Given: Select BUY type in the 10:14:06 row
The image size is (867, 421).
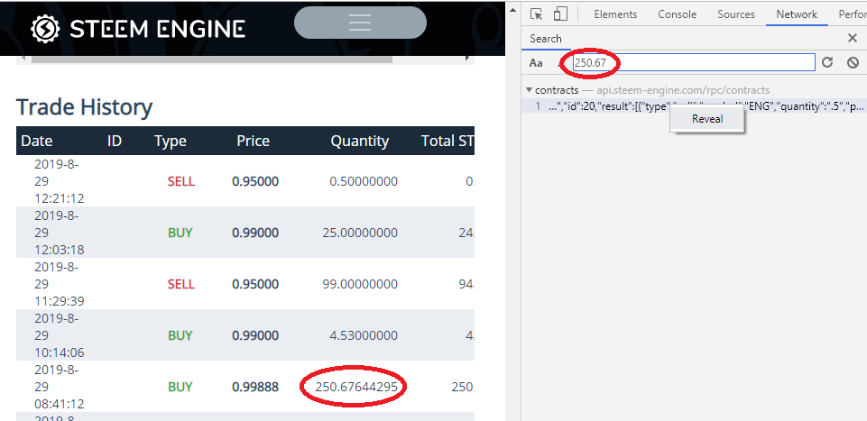Looking at the screenshot, I should coord(180,335).
